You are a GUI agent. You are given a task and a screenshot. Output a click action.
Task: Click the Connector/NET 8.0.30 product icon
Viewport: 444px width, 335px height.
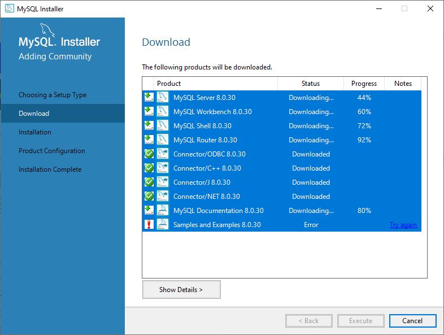[x=163, y=196]
